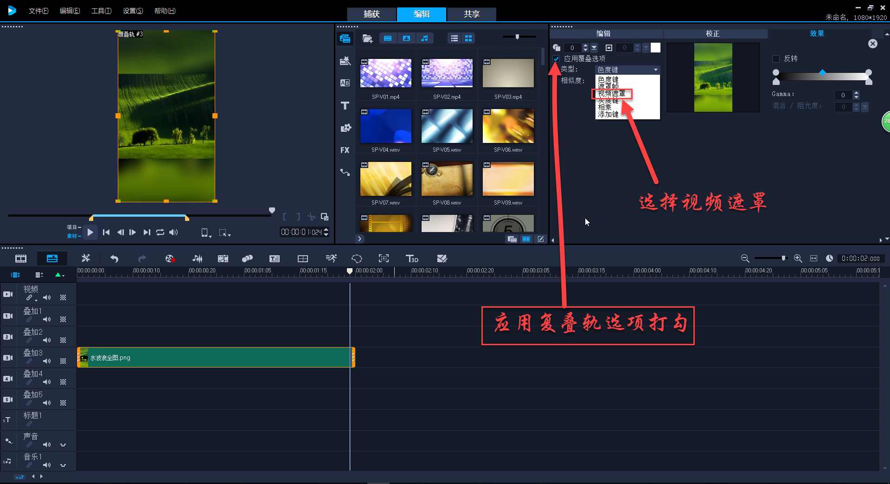Click the blue Gamma slider handle
Viewport: 890px width, 484px height.
tap(822, 72)
